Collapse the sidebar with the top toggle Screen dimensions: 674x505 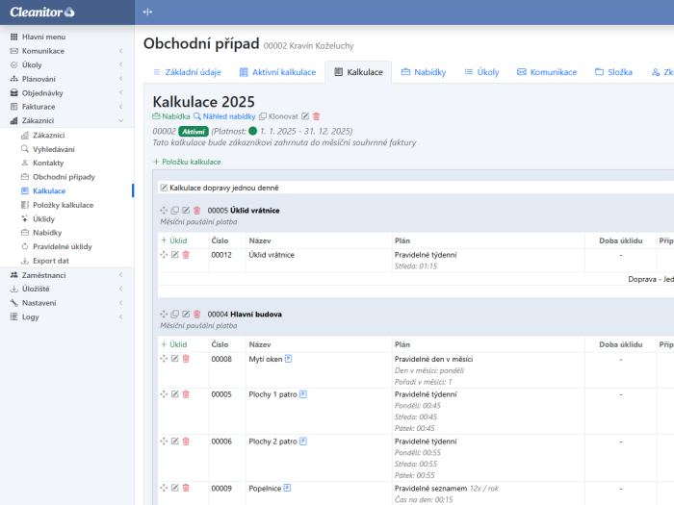pyautogui.click(x=147, y=12)
